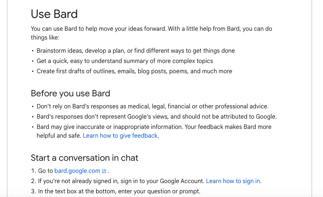This screenshot has width=323, height=197.
Task: Click the external link icon after bard.google.com
Action: pyautogui.click(x=104, y=171)
